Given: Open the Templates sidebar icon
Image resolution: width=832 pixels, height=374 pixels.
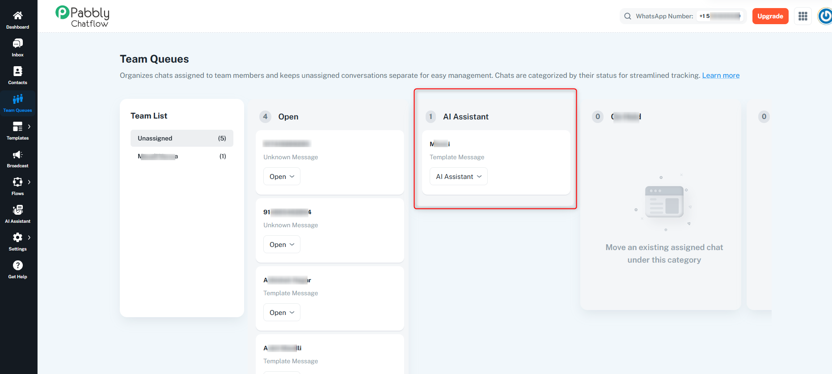Looking at the screenshot, I should click(18, 127).
